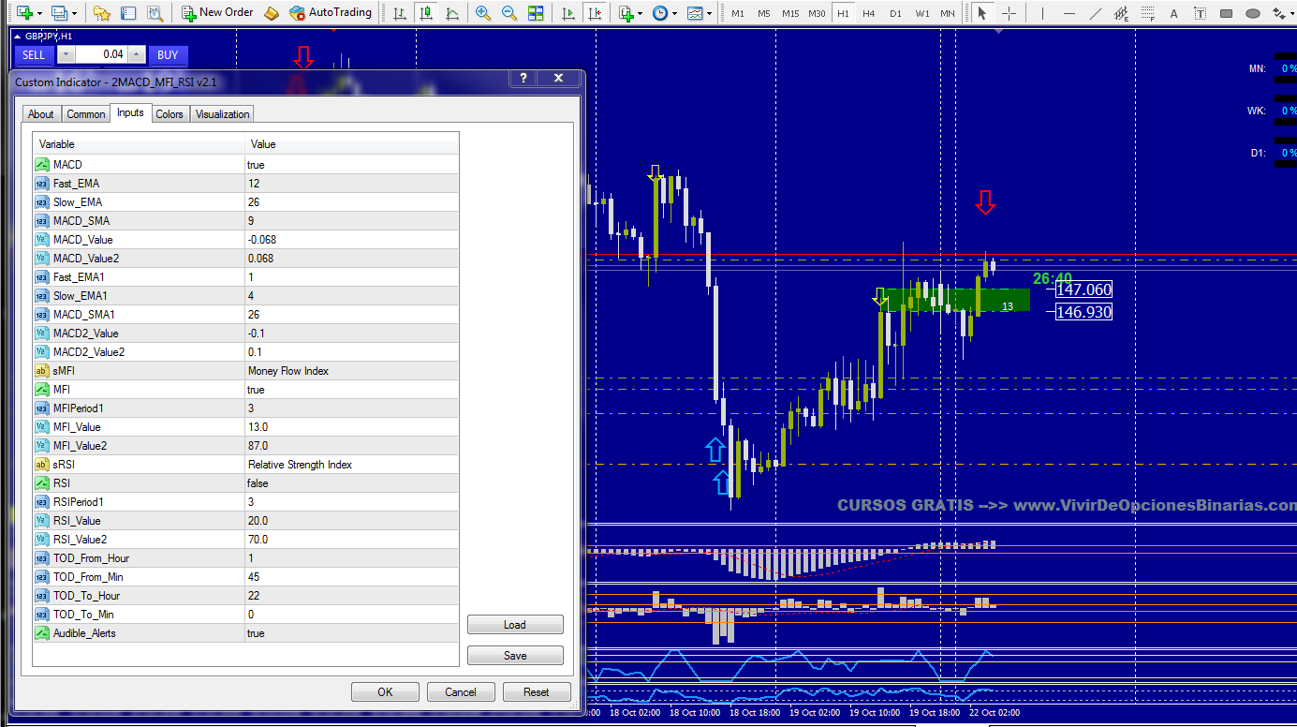The width and height of the screenshot is (1297, 727).
Task: Pick the ellipse drawing tool
Action: coord(1252,13)
